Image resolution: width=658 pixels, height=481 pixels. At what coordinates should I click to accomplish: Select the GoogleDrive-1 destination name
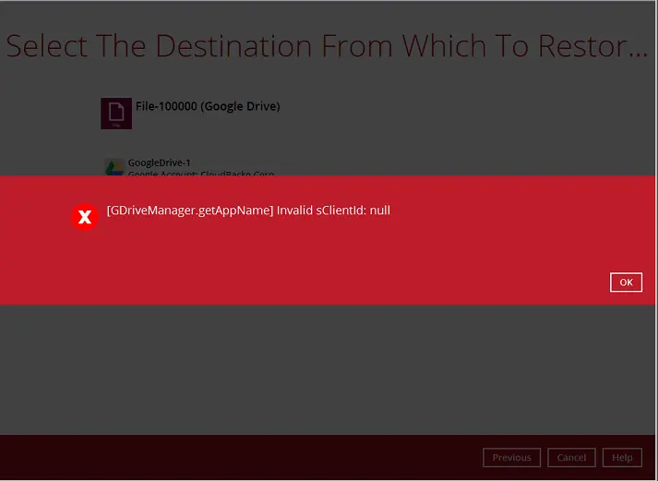(159, 162)
